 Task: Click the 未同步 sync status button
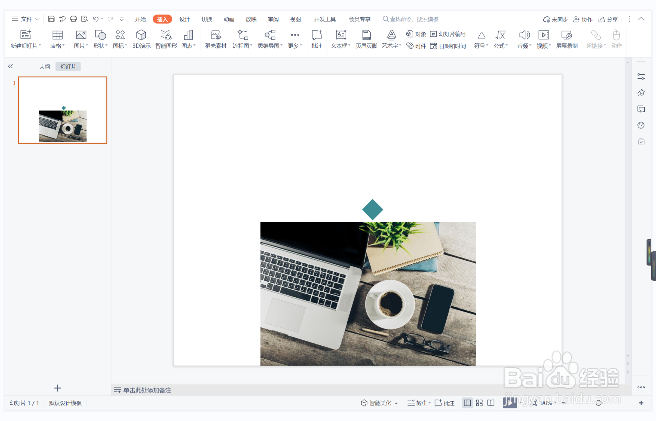tap(555, 19)
